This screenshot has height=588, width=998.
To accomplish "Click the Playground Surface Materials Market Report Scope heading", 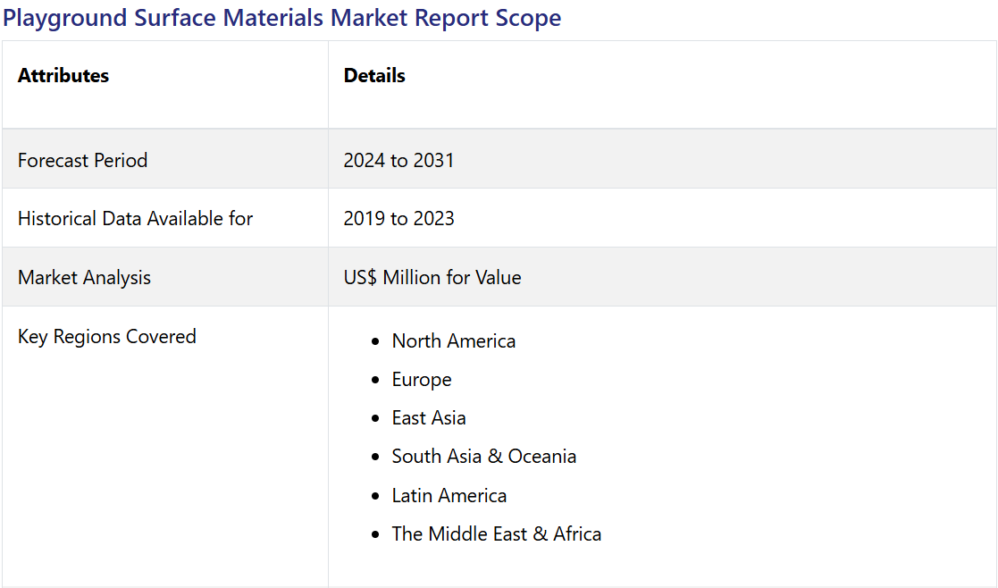I will point(281,18).
